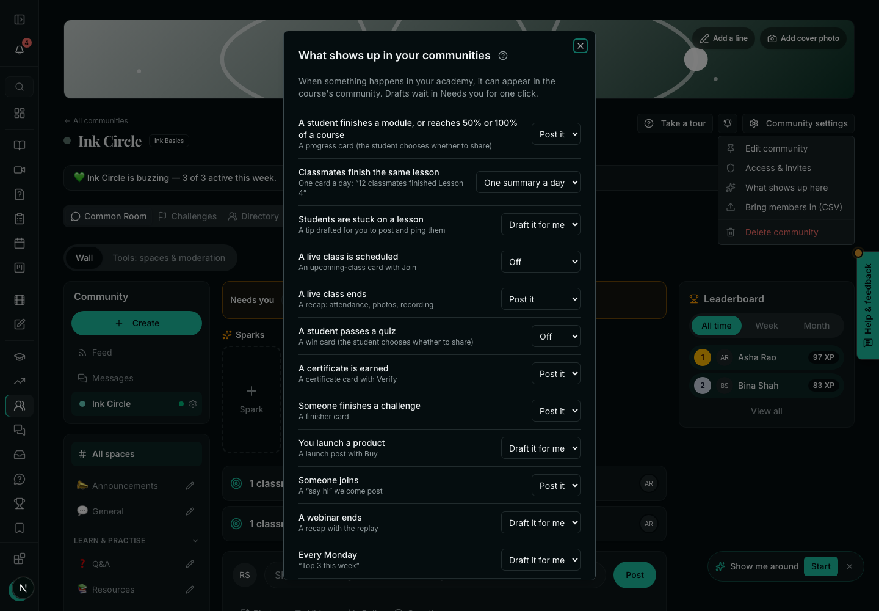879x611 pixels.
Task: Add a new Spark card
Action: point(251,400)
